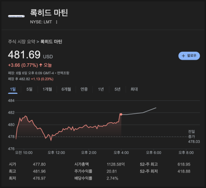Click the 52-주 최저 label

(149, 171)
